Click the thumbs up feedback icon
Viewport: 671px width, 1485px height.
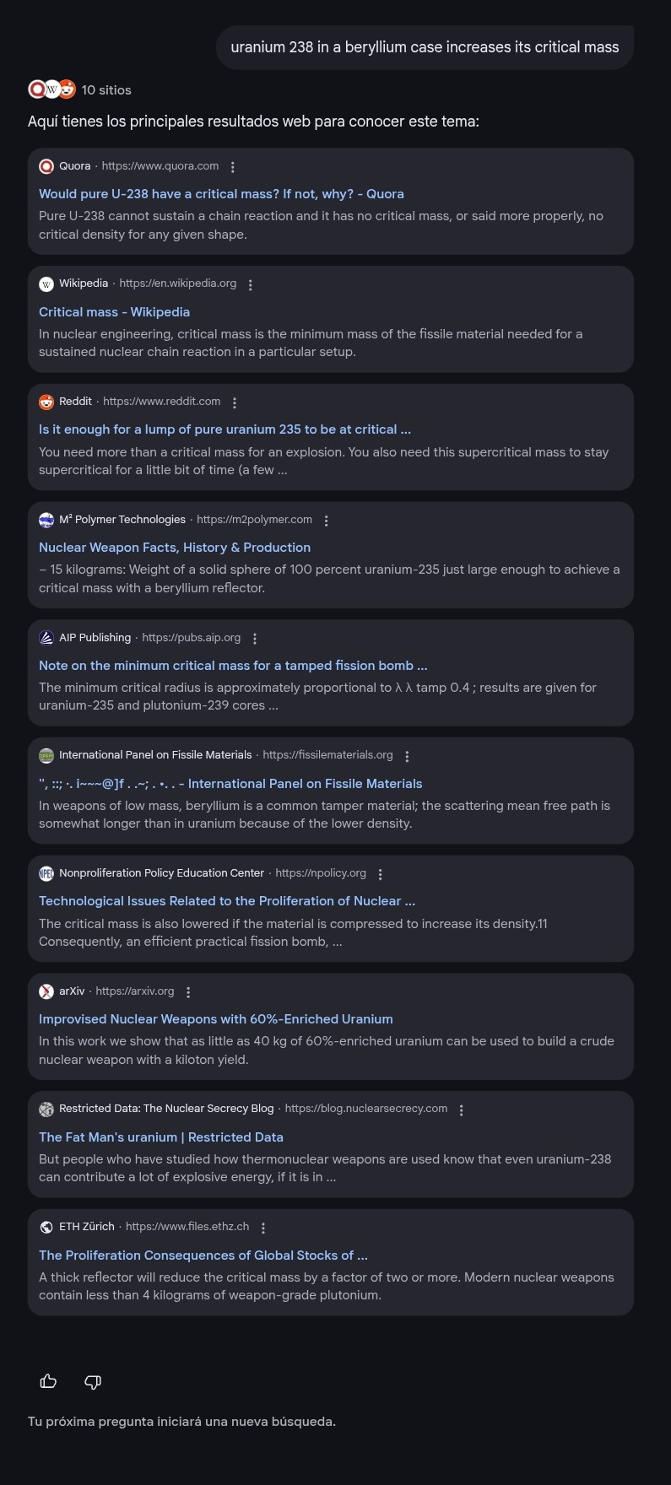48,1381
